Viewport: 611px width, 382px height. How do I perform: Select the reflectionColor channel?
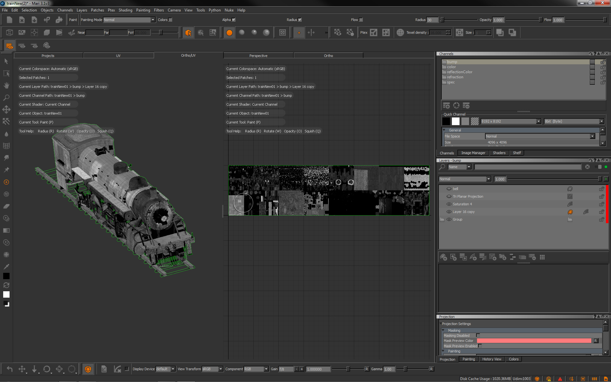point(460,72)
